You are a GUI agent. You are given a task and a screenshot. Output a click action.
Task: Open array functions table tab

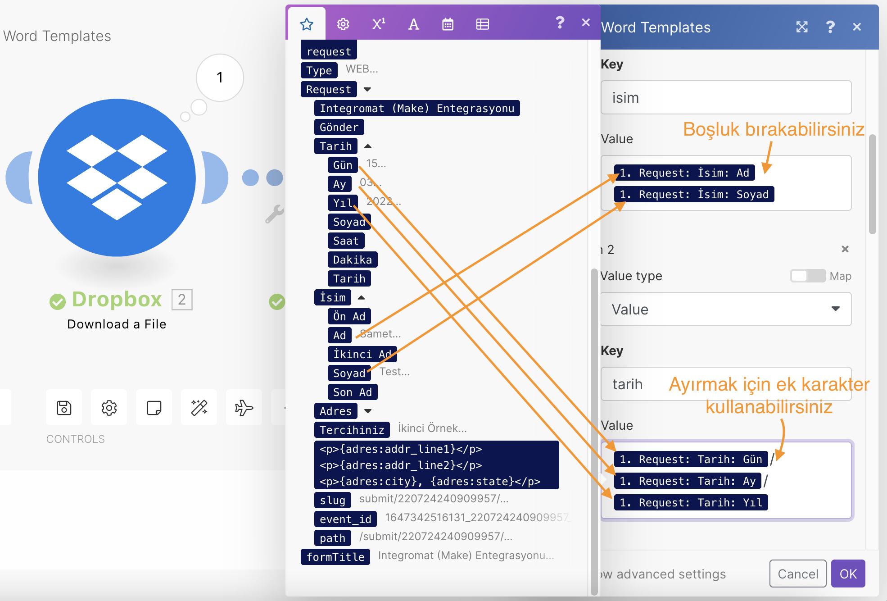(482, 24)
